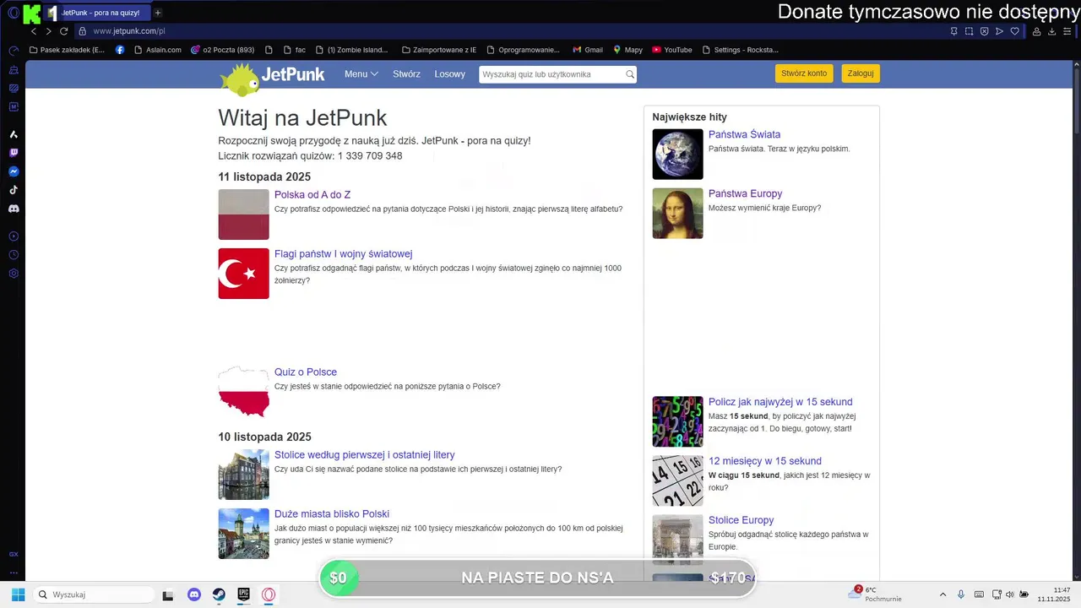This screenshot has height=608, width=1081.
Task: Open Messenger from the Opera sidebar
Action: tap(14, 171)
